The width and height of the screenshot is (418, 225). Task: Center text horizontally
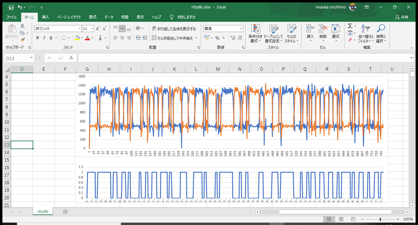pos(122,38)
